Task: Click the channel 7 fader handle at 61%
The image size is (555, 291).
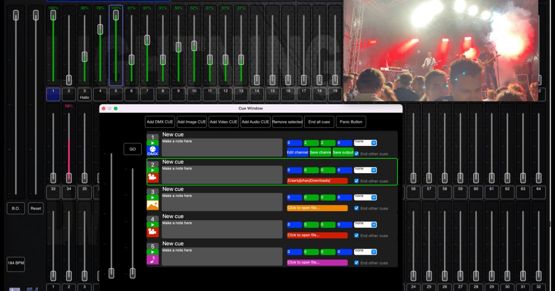Action: [x=147, y=40]
